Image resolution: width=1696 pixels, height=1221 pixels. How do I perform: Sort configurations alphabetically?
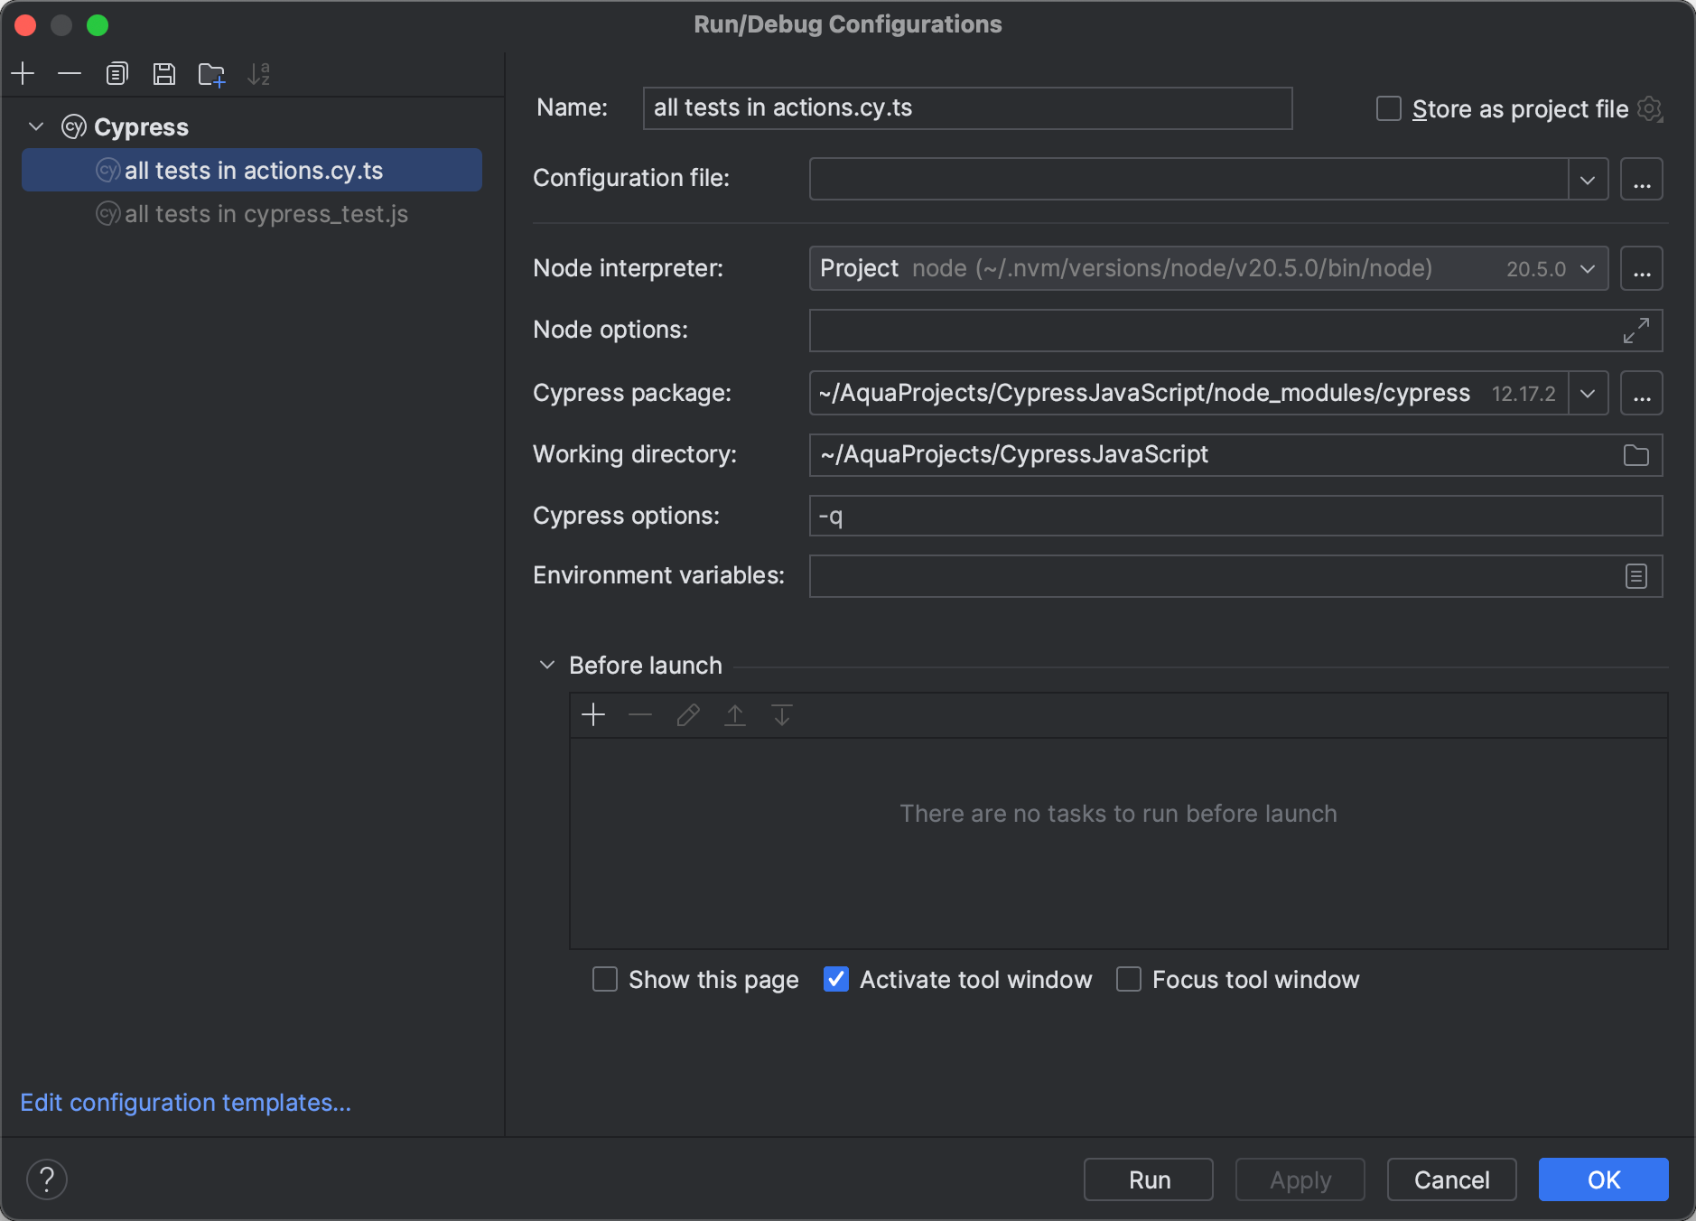261,73
